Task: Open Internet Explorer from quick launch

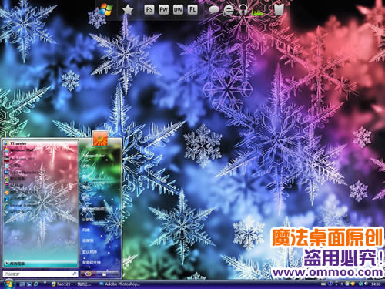Action: (36, 284)
